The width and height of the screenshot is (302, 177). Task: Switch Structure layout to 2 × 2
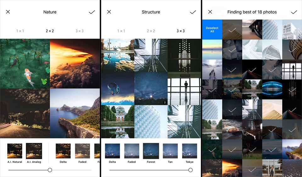[151, 31]
